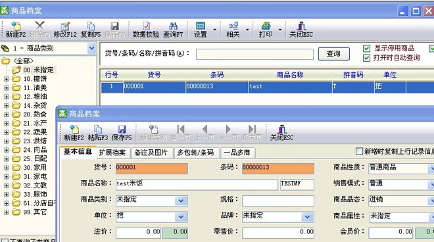Select the 31. 家电 category
This screenshot has height=242, width=434.
(x=35, y=177)
